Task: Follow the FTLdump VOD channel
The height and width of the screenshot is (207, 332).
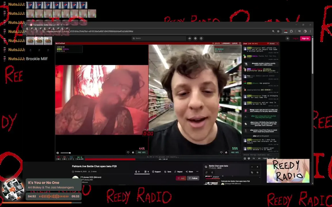Action: pyautogui.click(x=193, y=178)
